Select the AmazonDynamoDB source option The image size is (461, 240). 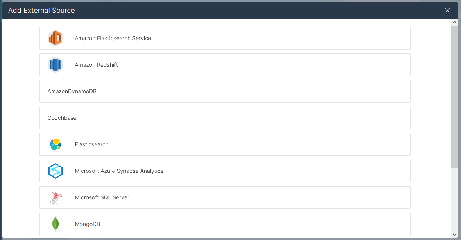72,91
